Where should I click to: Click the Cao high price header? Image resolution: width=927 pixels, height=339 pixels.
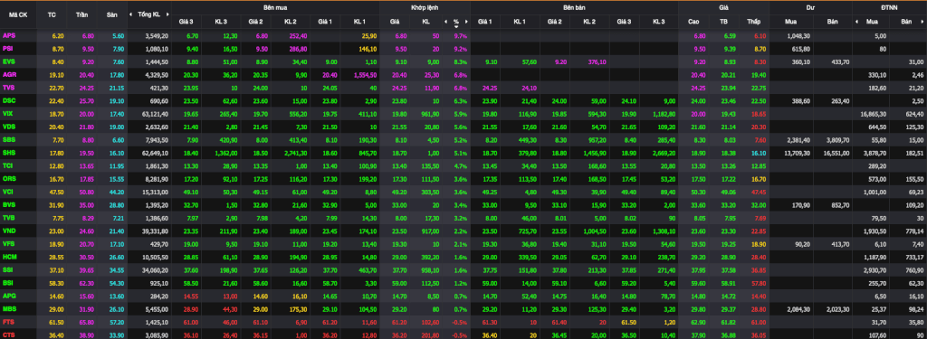(693, 22)
